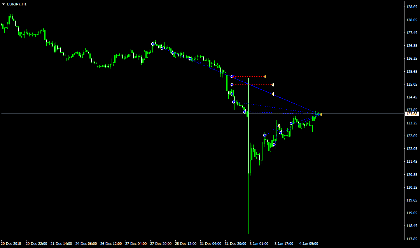This screenshot has width=420, height=248.
Task: Click the orange marker ending the top red dashed line
Action: coord(265,77)
